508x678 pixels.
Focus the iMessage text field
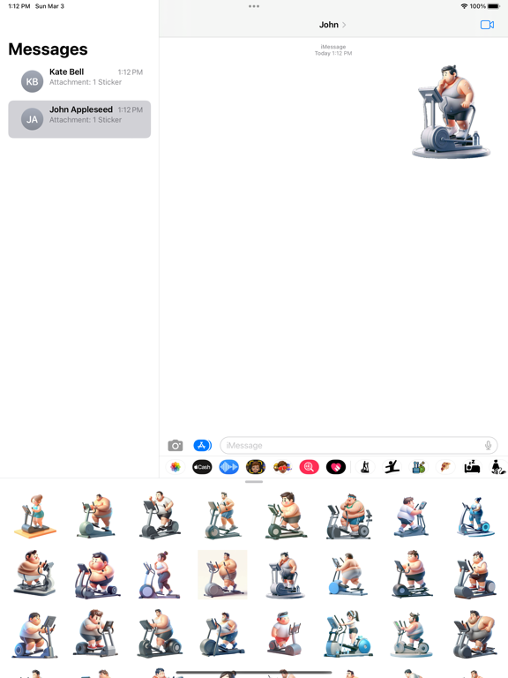(x=359, y=445)
